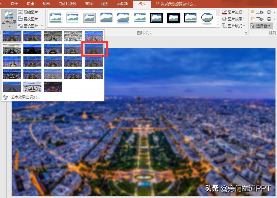Select the third effect in fourth row
277x198 pixels.
(x=53, y=74)
